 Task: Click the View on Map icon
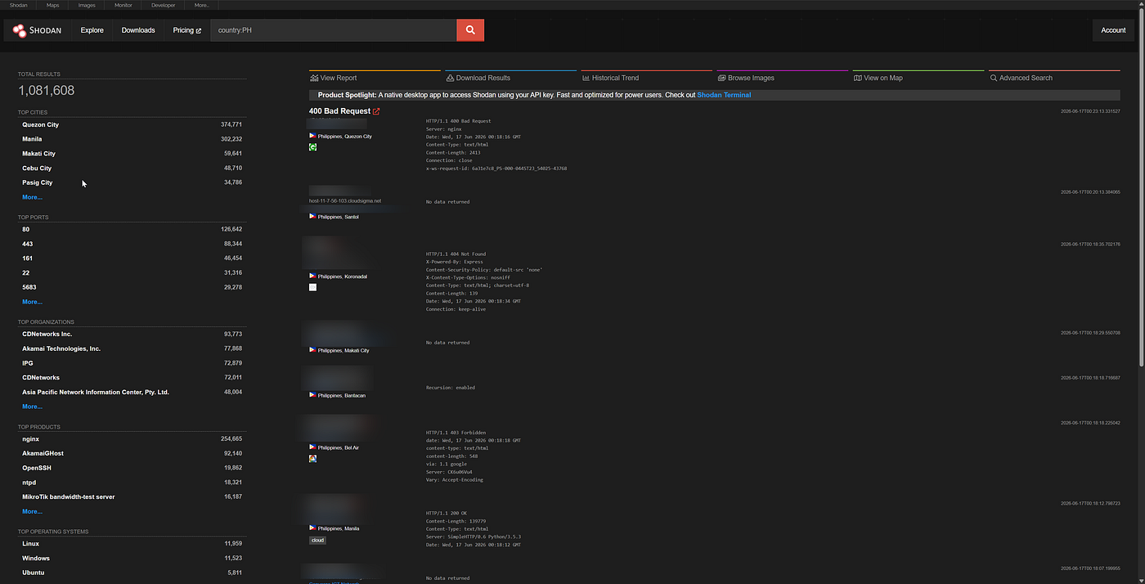pos(857,78)
